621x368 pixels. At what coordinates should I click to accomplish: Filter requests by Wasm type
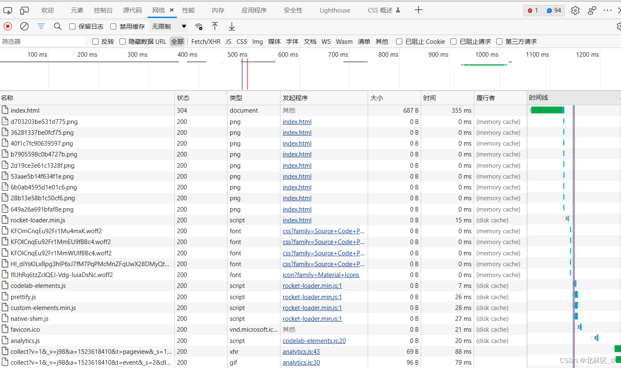pyautogui.click(x=344, y=41)
